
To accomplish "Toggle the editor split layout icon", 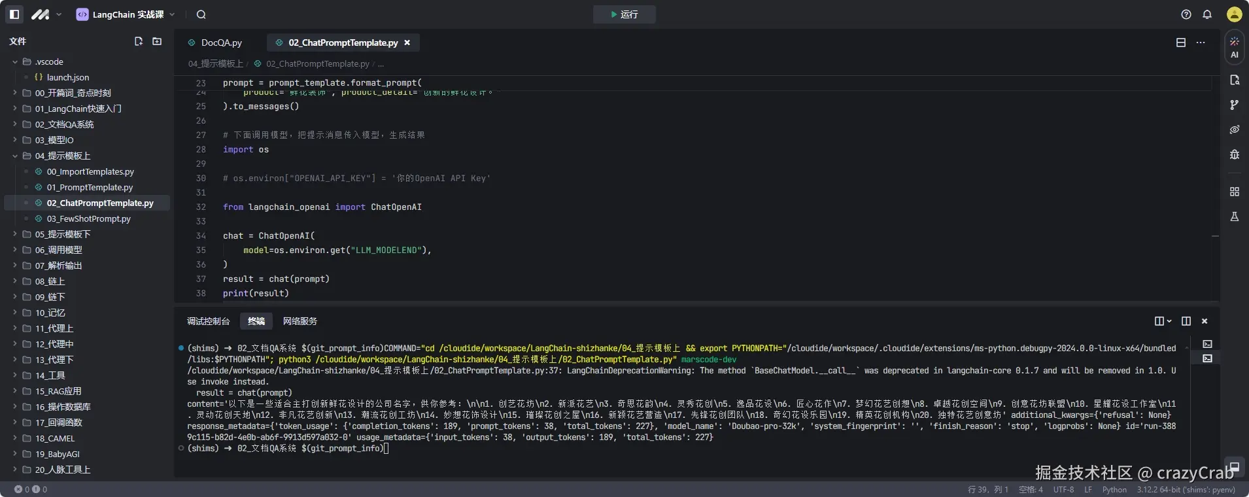I will point(1180,43).
